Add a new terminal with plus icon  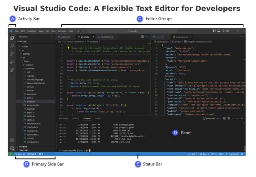point(218,119)
